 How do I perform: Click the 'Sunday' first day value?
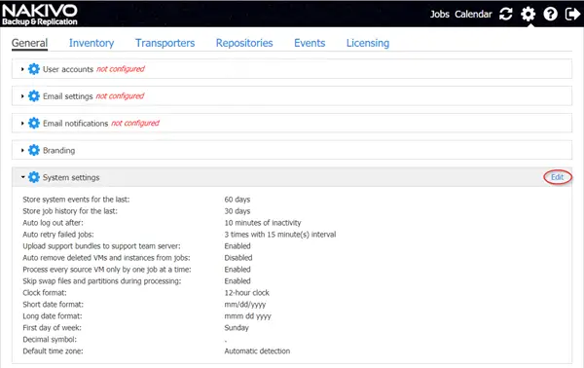coord(237,328)
